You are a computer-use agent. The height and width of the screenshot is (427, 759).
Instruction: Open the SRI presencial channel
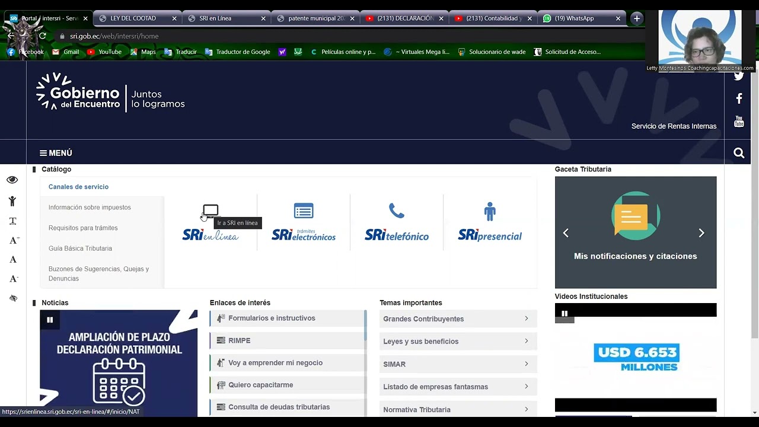point(490,223)
